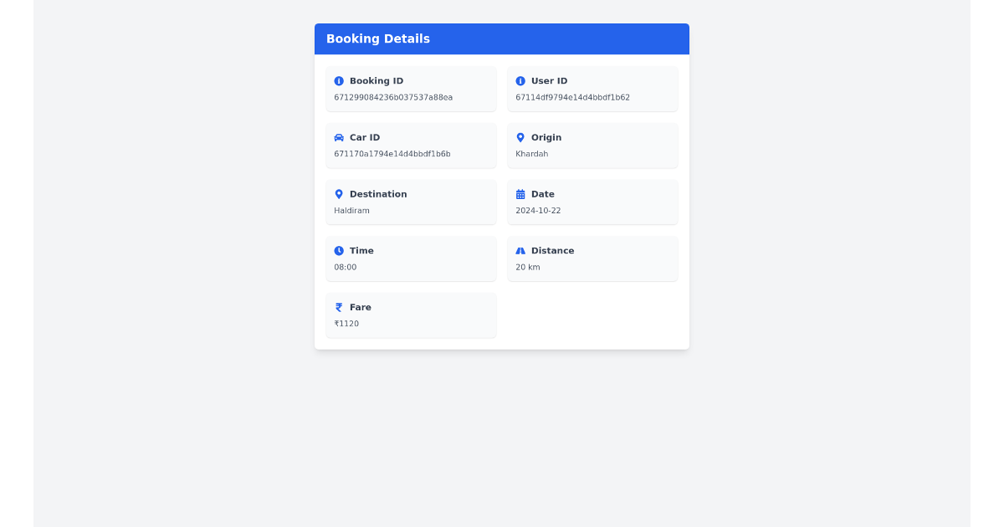The image size is (1004, 527).
Task: Click the distance marker icon beside Distance
Action: click(520, 250)
